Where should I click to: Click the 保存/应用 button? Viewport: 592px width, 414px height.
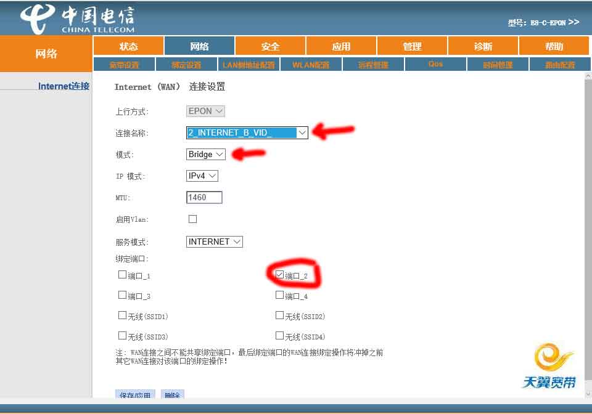135,394
